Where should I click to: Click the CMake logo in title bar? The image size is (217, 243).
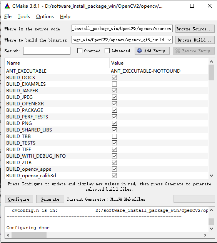tap(7, 6)
